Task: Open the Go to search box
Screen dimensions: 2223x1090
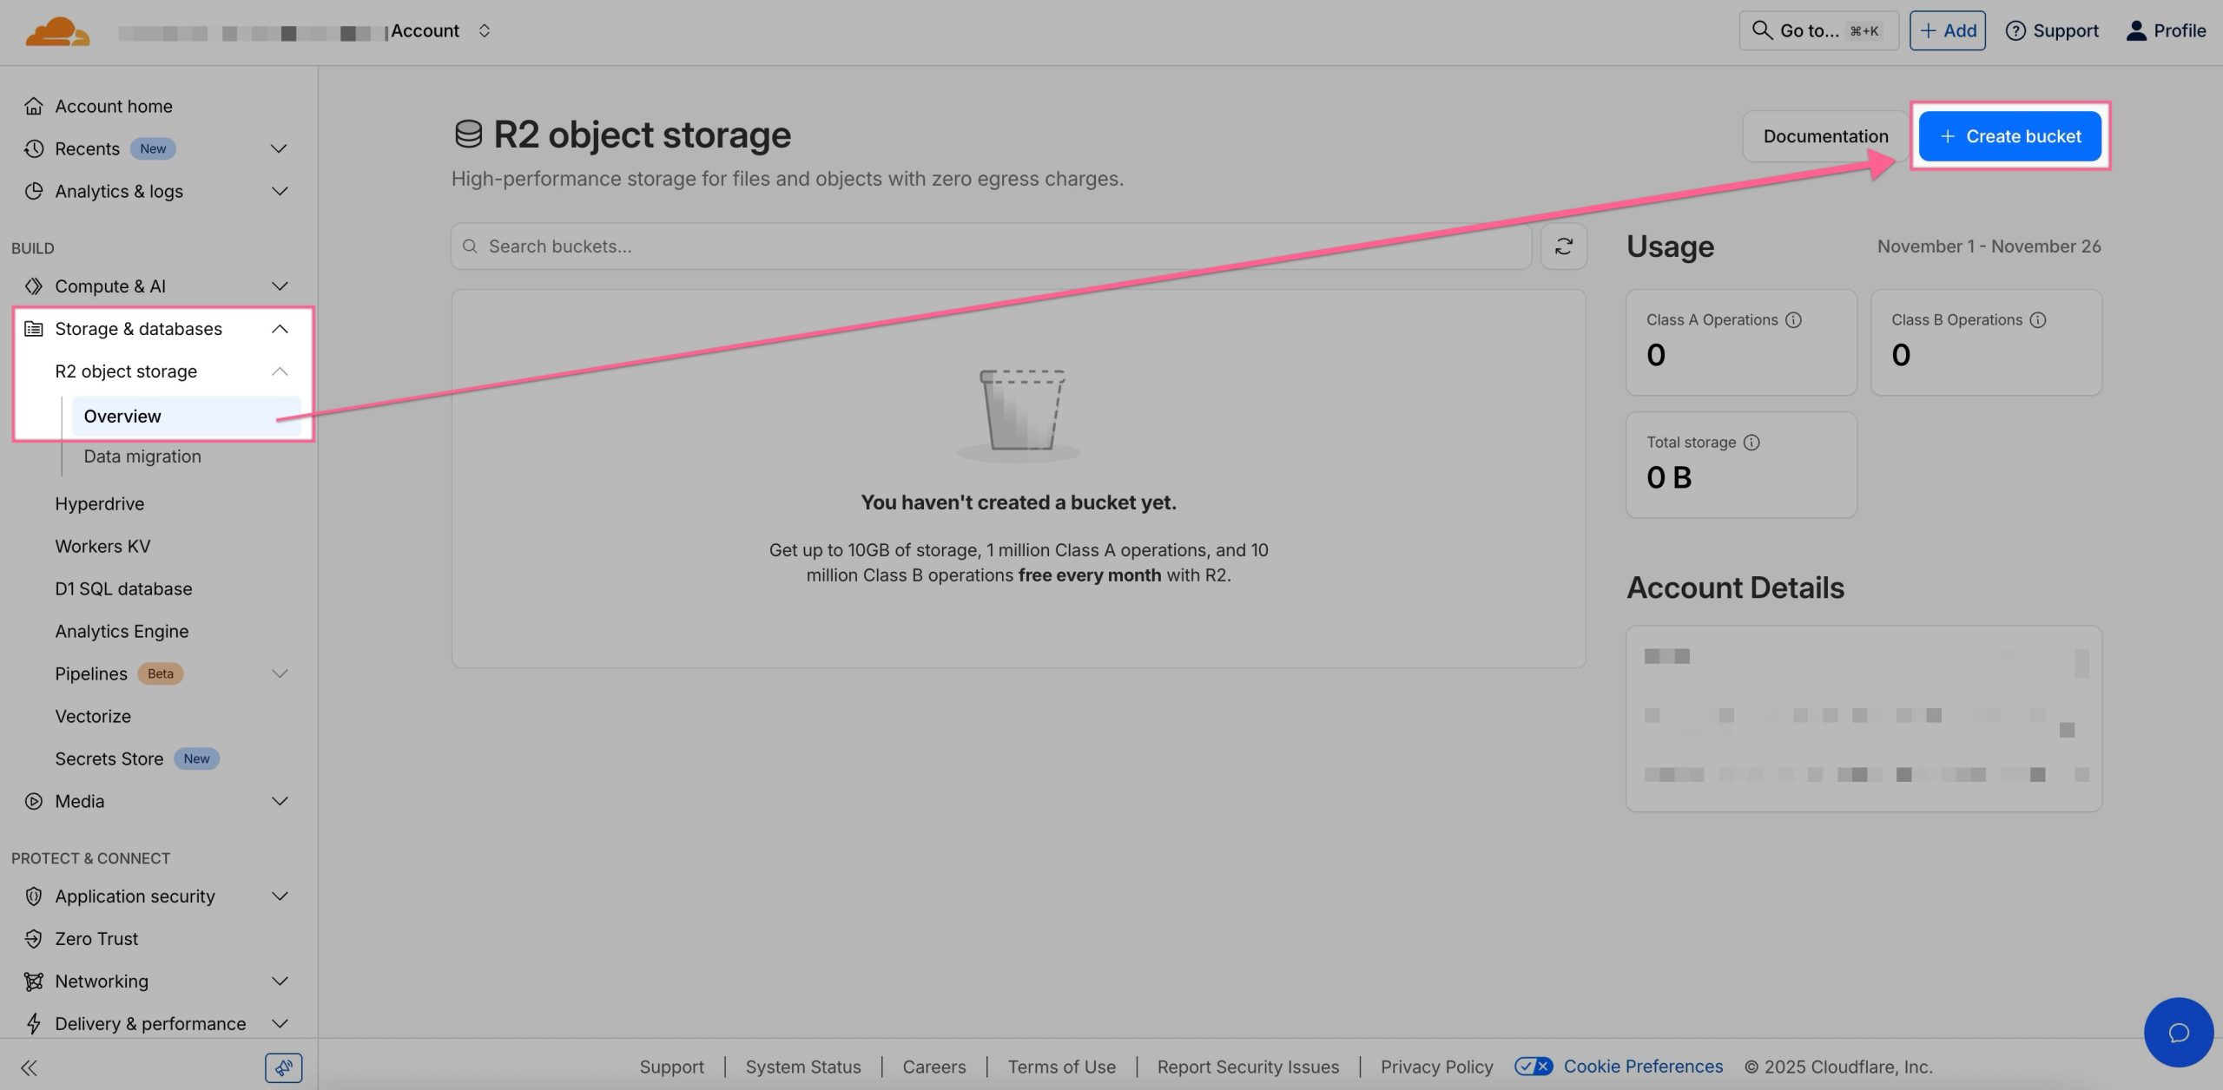Action: pyautogui.click(x=1818, y=30)
